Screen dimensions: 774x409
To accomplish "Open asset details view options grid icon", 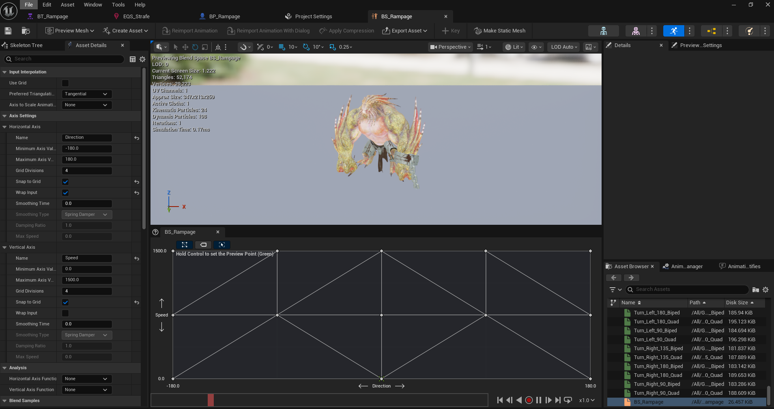I will click(133, 59).
